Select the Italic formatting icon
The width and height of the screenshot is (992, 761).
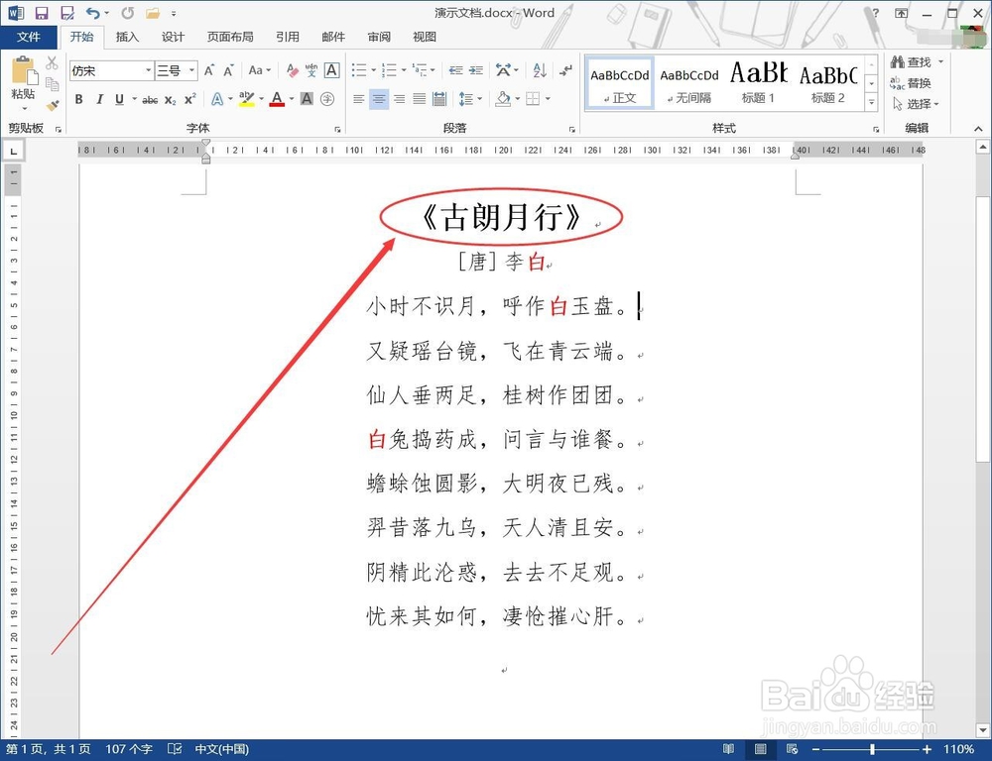pyautogui.click(x=99, y=99)
